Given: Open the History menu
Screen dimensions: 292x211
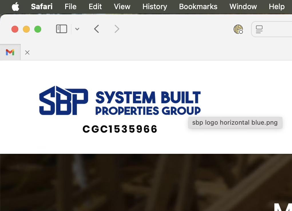Looking at the screenshot, I should click(x=154, y=7).
